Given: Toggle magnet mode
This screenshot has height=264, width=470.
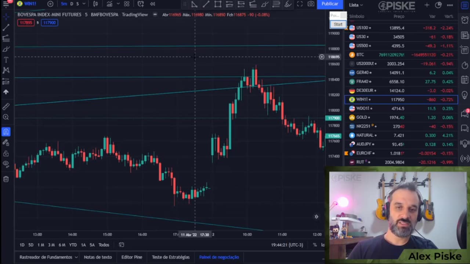Looking at the screenshot, I should pyautogui.click(x=6, y=132).
